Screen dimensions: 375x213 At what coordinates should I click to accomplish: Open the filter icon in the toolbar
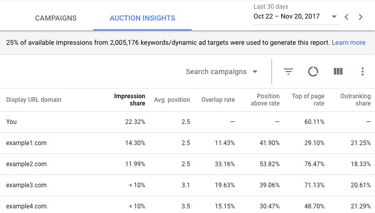288,72
